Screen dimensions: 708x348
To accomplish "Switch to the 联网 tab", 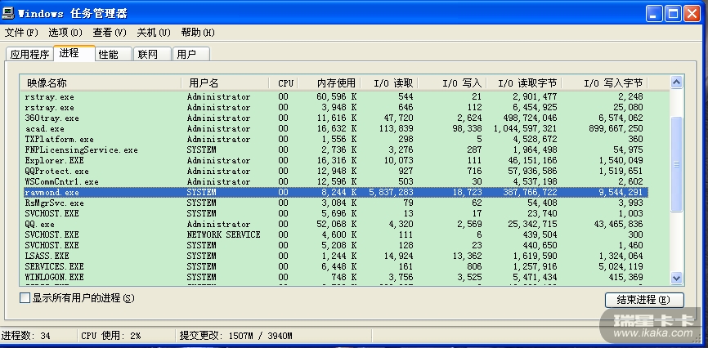I will [152, 55].
